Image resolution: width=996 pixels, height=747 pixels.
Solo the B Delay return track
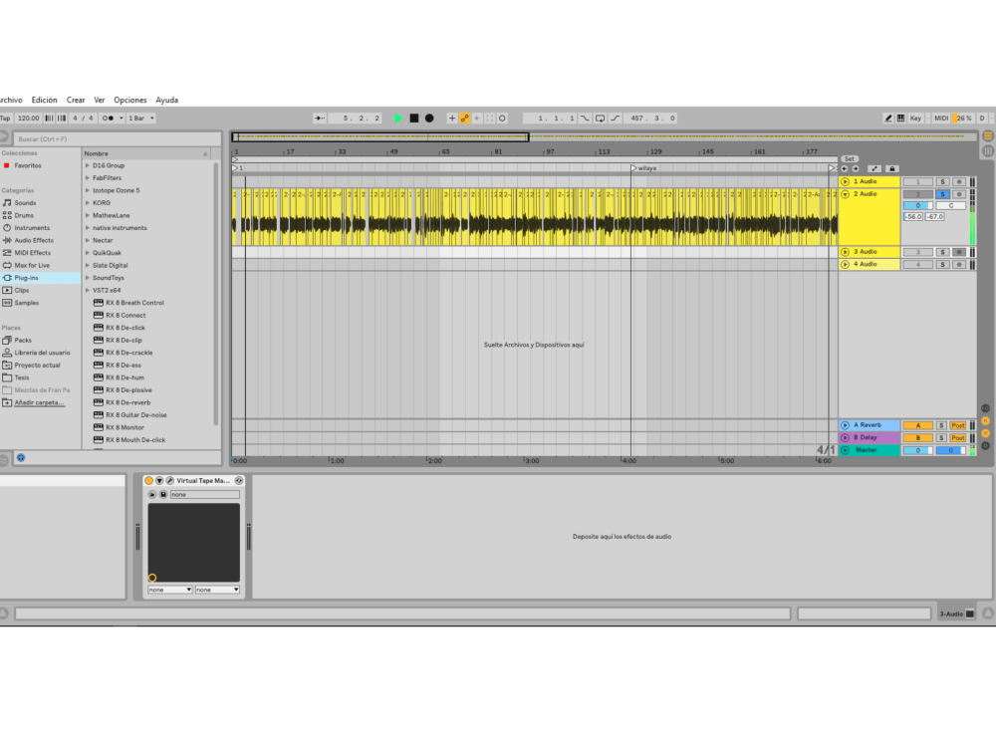click(x=942, y=437)
